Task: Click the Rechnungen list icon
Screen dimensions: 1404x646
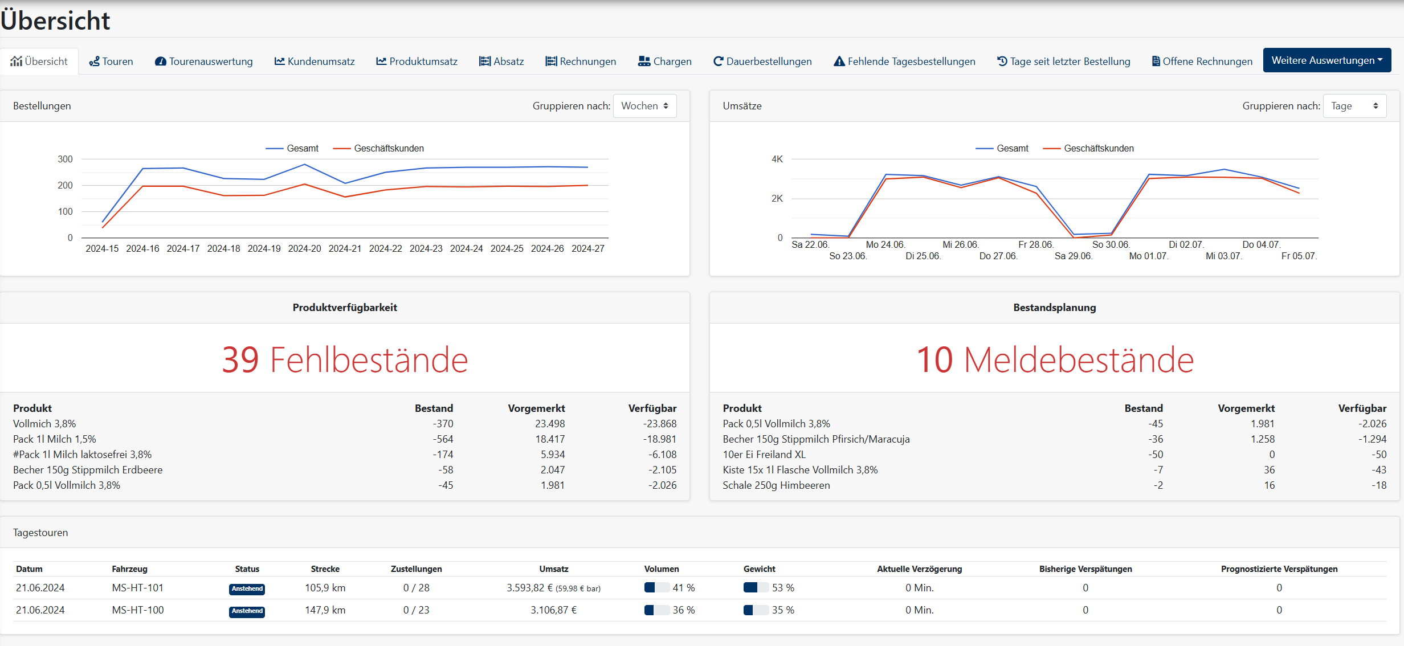Action: point(551,61)
